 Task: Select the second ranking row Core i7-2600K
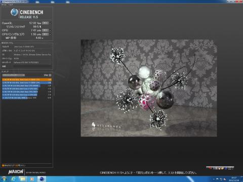tap(27, 83)
